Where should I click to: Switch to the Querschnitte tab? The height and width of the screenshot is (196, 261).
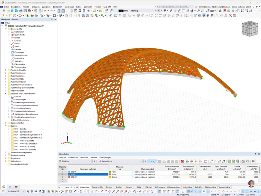[x=97, y=187]
